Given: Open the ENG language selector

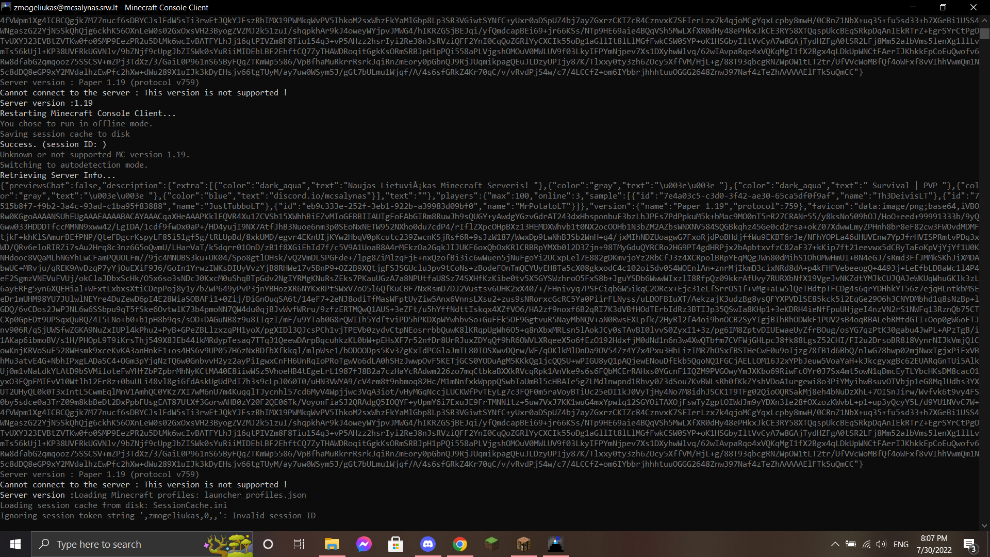Looking at the screenshot, I should [901, 544].
